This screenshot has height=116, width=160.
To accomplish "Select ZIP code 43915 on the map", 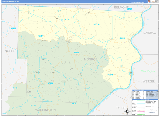I will click(122, 38).
